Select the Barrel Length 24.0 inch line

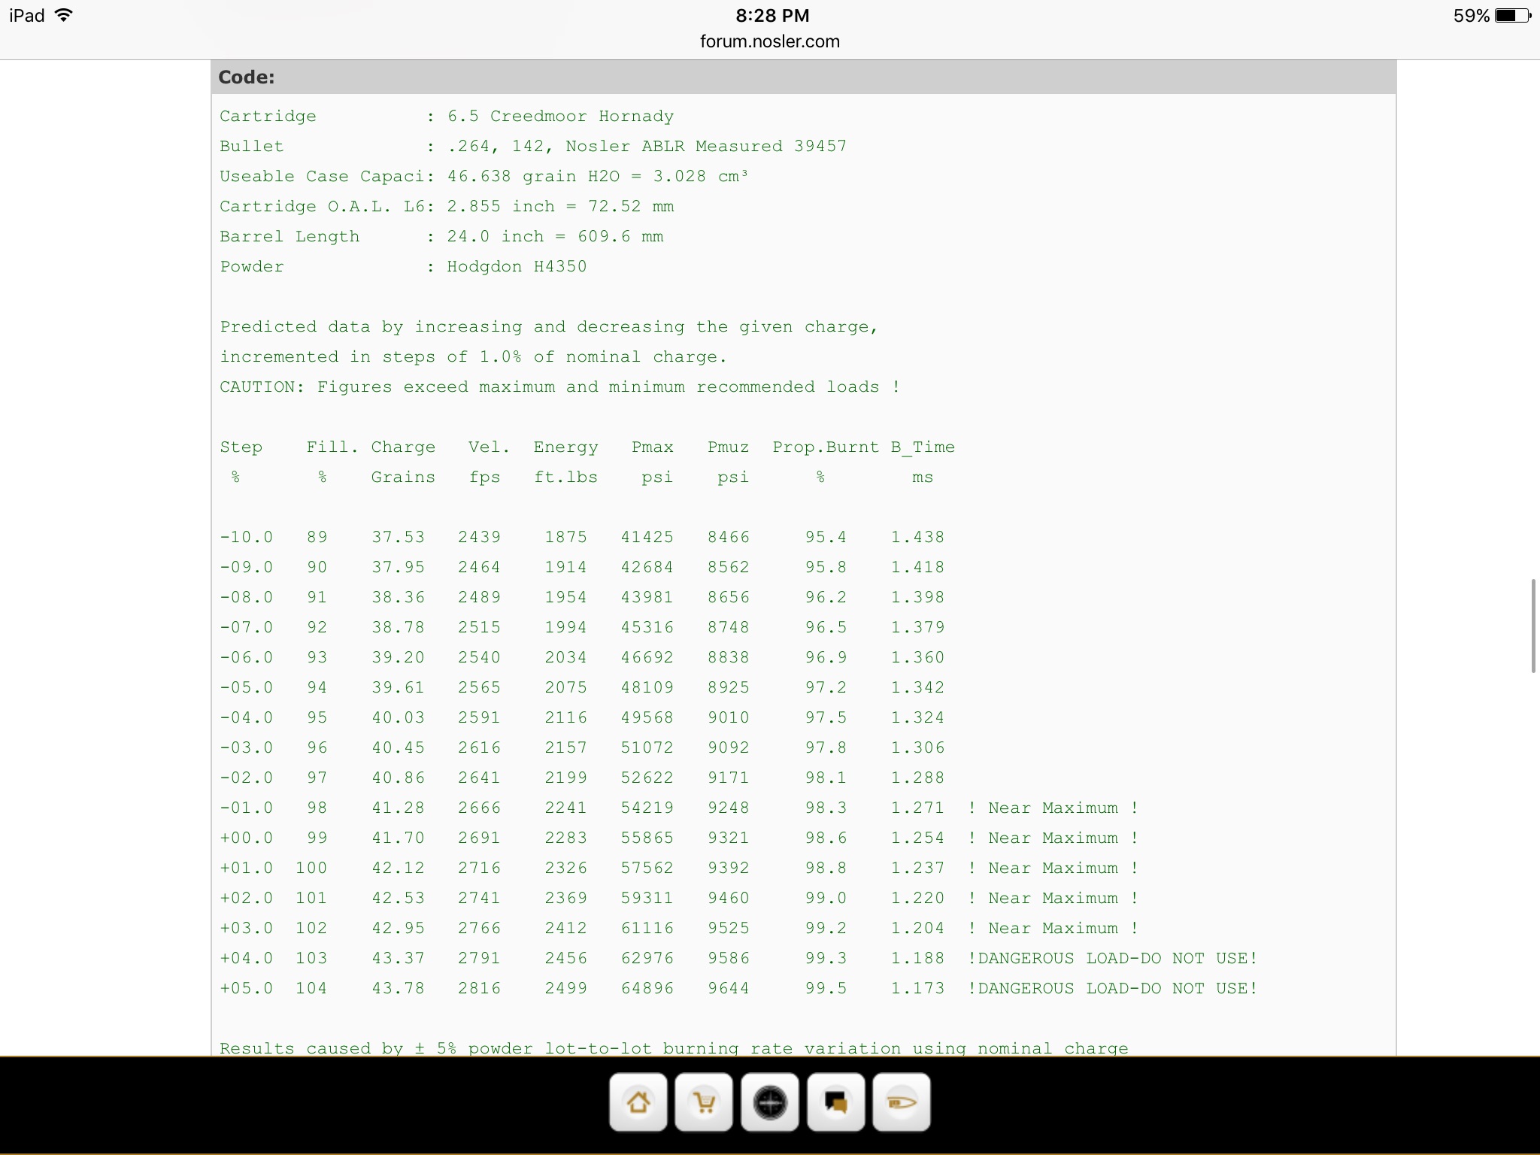(441, 237)
